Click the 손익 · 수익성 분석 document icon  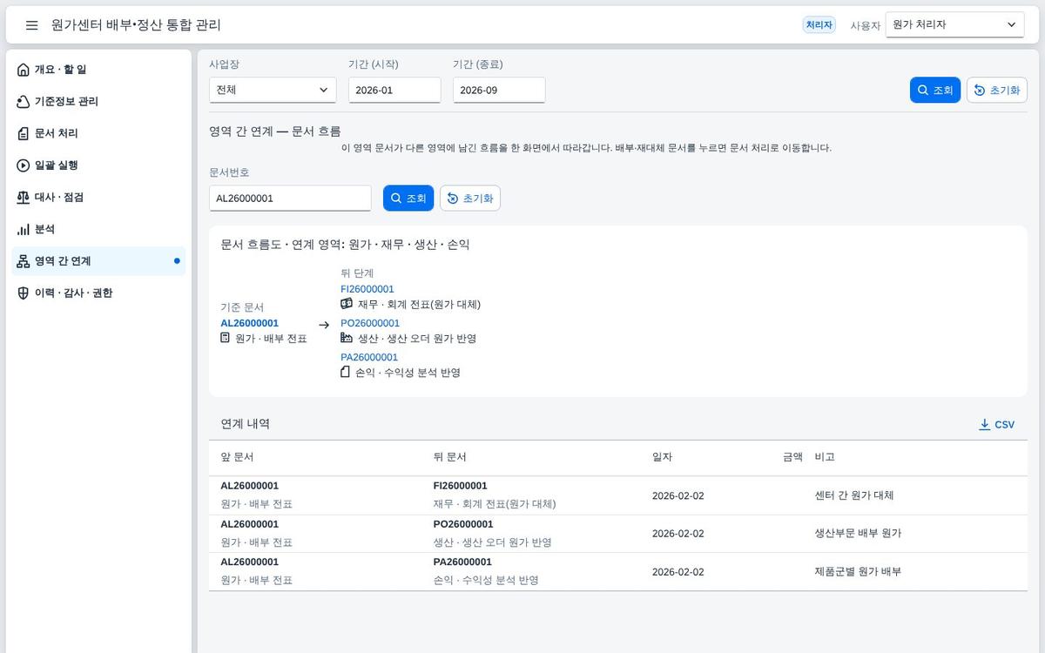(x=345, y=372)
